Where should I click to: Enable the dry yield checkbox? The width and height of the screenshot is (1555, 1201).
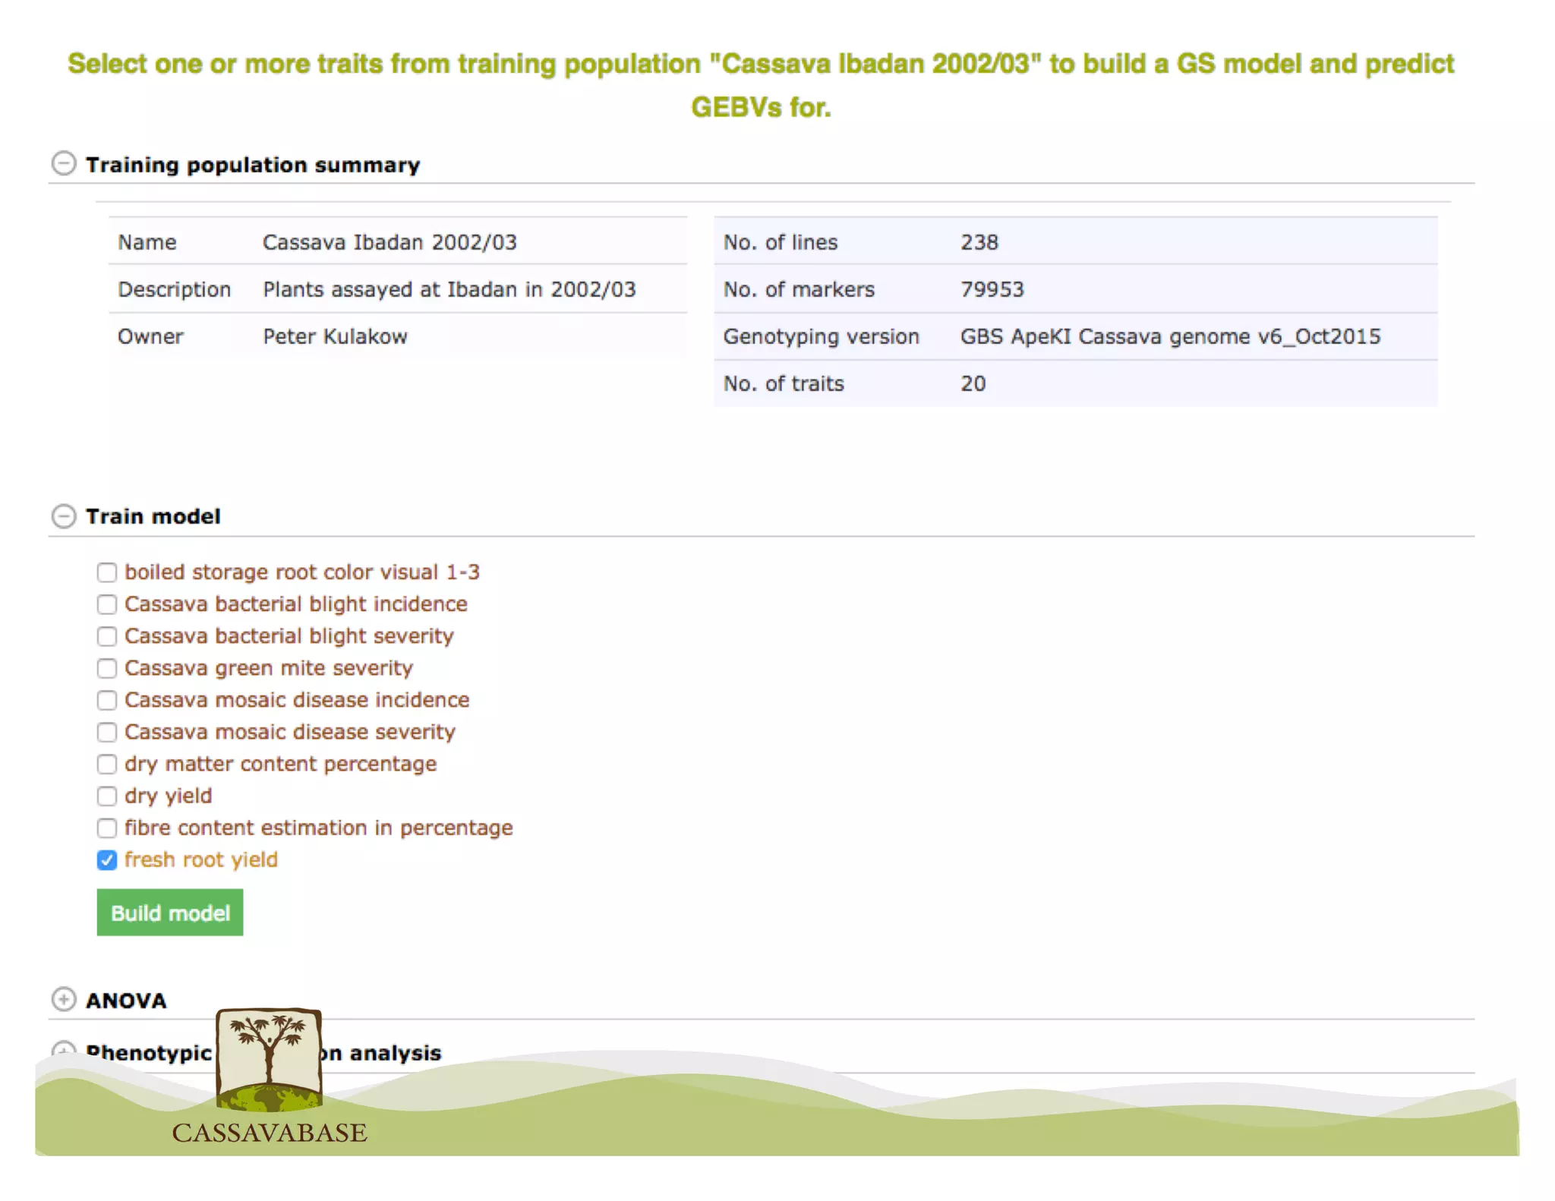(107, 796)
